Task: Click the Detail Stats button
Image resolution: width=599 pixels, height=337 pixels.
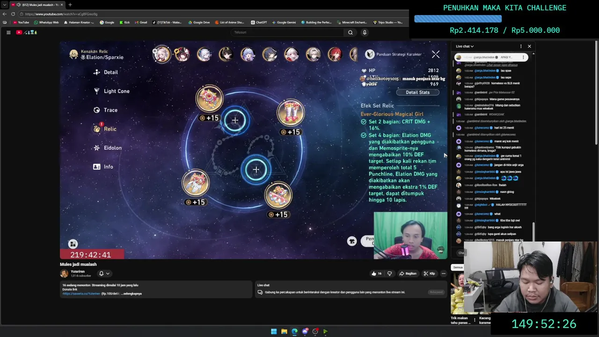Action: (417, 92)
